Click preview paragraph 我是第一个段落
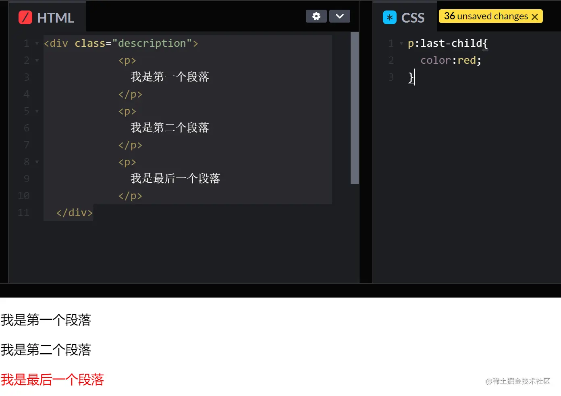The image size is (561, 396). (x=46, y=320)
